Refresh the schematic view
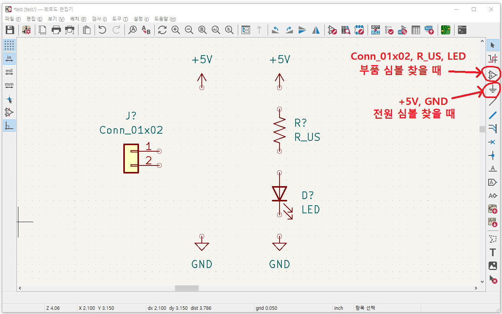The image size is (502, 314). 162,30
